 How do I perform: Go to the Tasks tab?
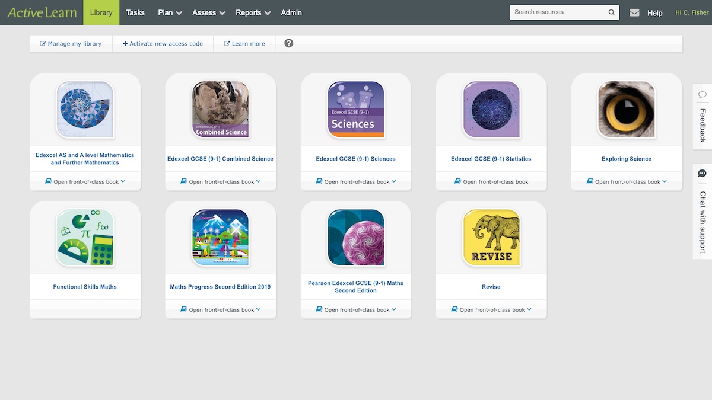point(135,12)
